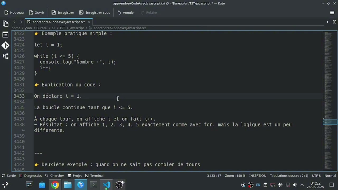Click the EN keyboard layout indicator
The image size is (338, 190).
pyautogui.click(x=258, y=185)
